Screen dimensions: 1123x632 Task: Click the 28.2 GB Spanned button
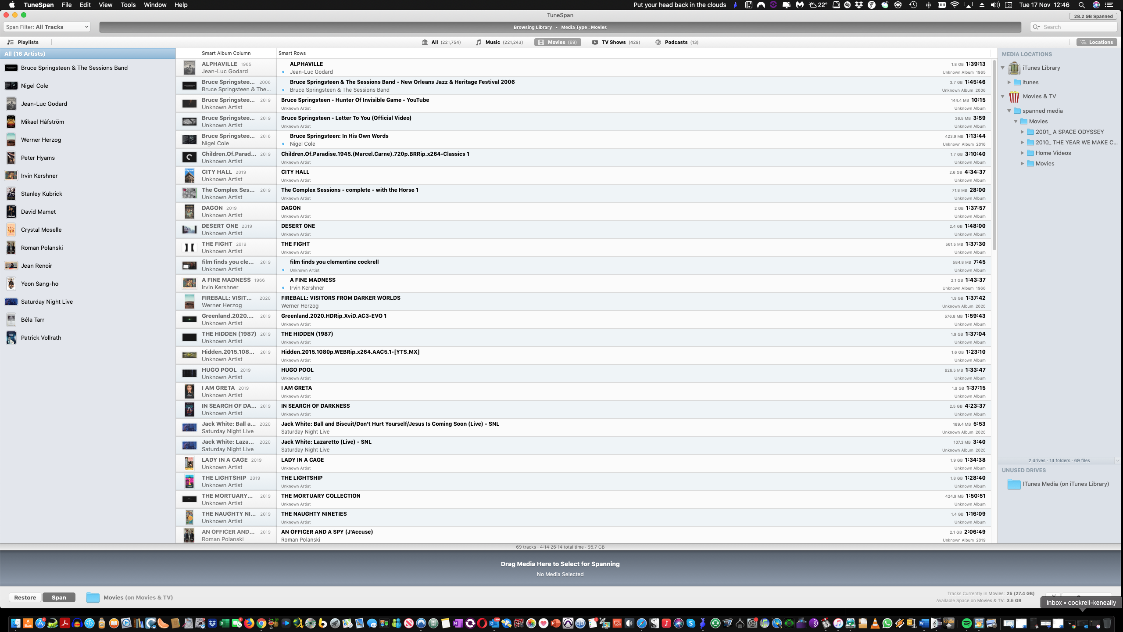coord(1093,16)
